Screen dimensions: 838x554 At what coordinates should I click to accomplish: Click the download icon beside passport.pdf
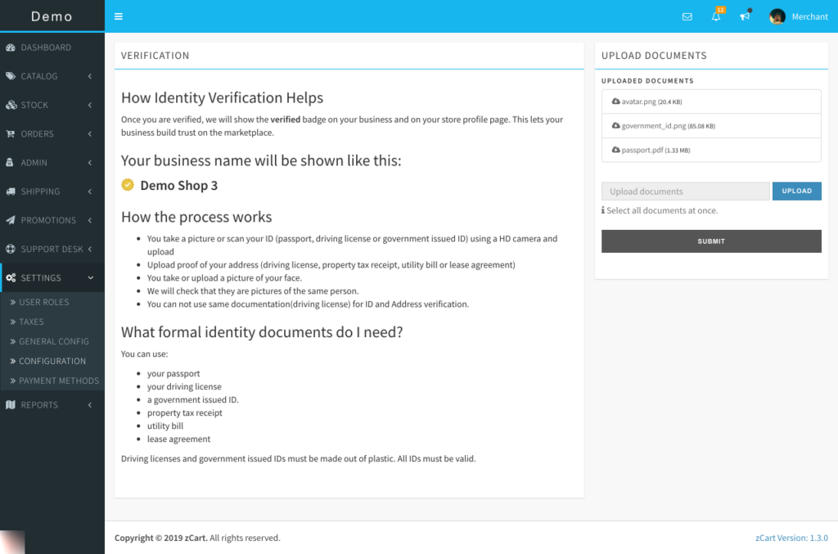(615, 151)
